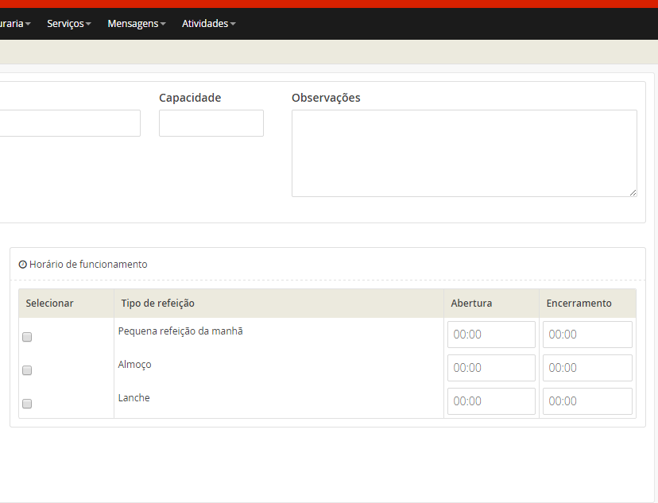Click the Encerramento time field for Almoço
This screenshot has height=503, width=658.
(x=587, y=368)
